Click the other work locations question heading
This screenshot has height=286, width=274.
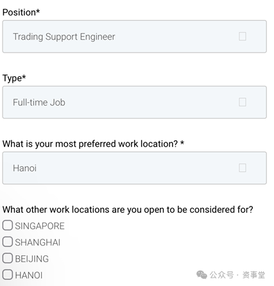[x=128, y=210]
